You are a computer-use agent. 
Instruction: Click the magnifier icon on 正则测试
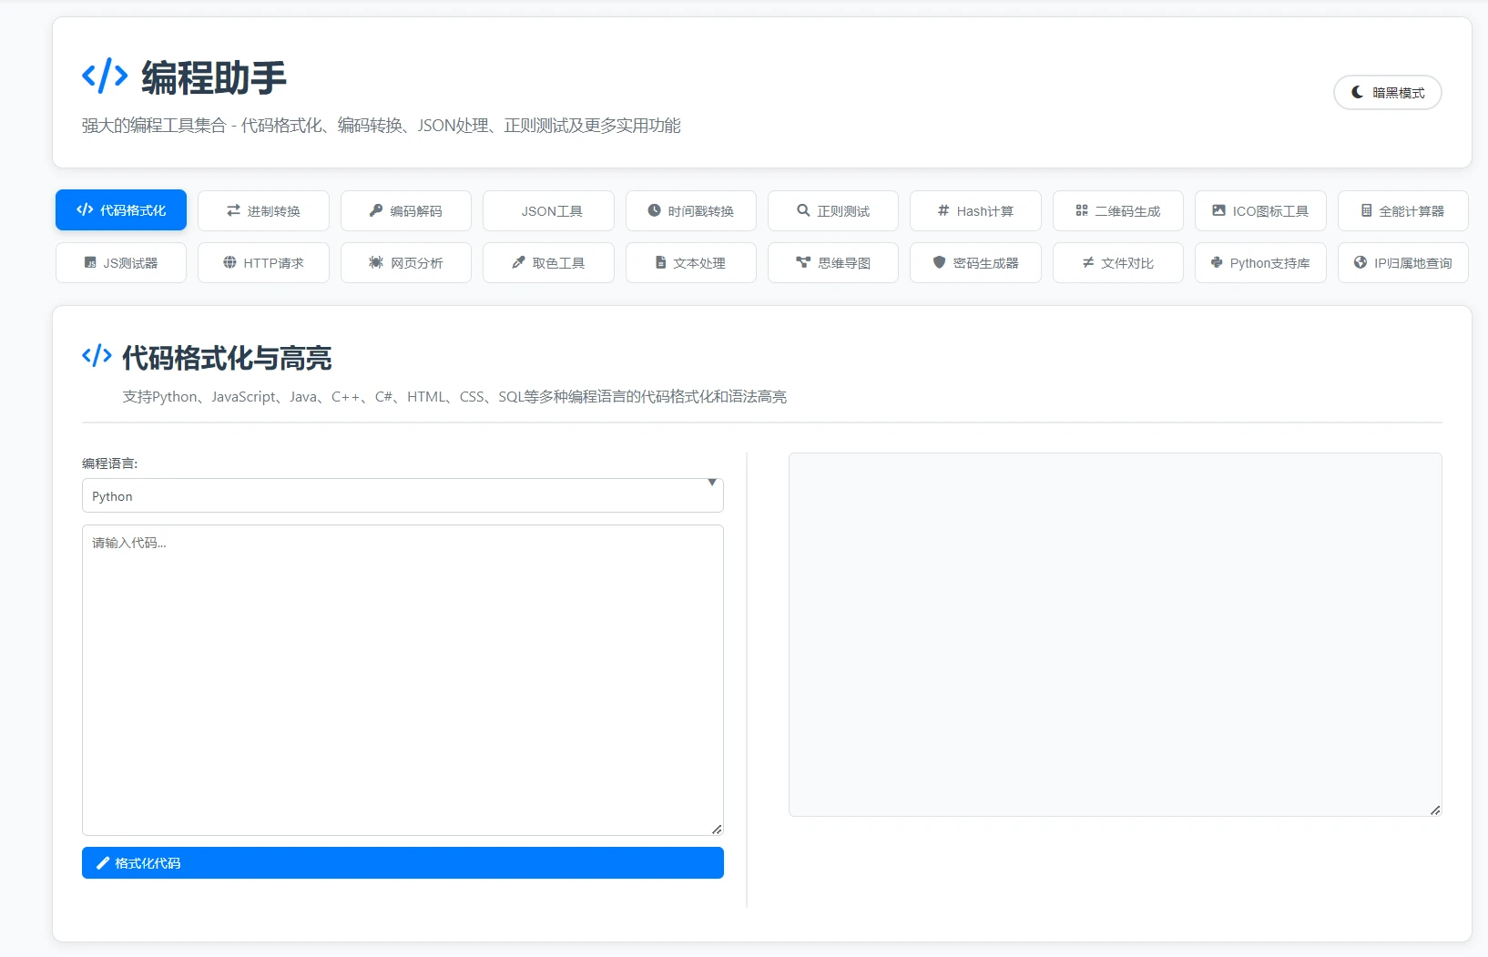[x=803, y=210]
